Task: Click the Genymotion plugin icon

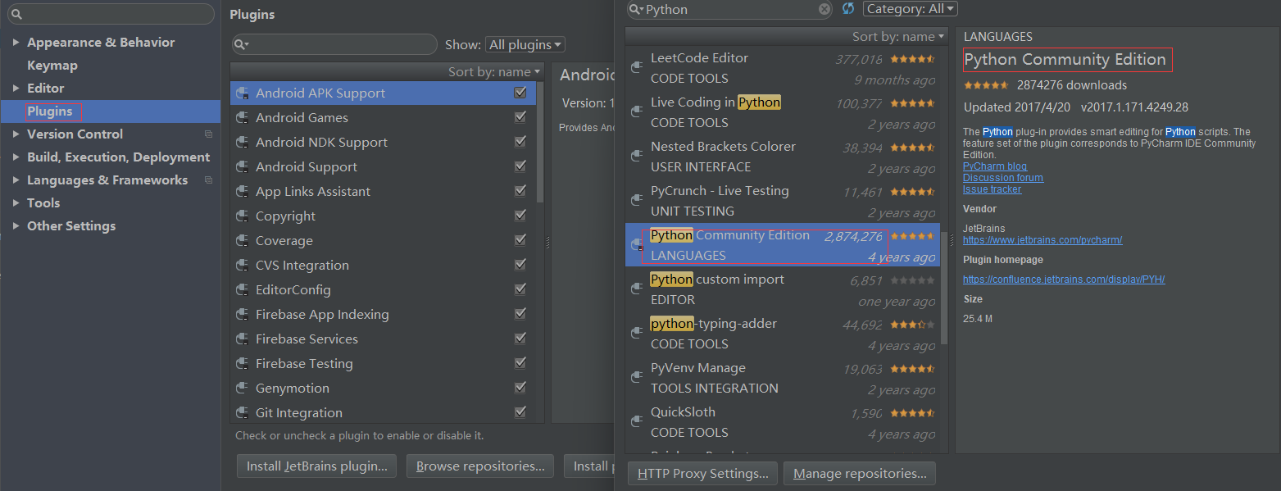Action: (x=242, y=389)
